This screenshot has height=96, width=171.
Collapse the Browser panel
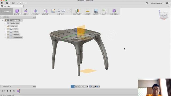click(x=1, y=17)
